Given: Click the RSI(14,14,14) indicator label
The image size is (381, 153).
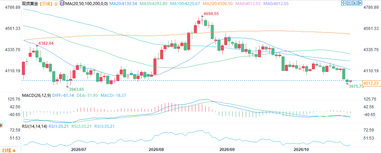Looking at the screenshot, I should 34,126.
